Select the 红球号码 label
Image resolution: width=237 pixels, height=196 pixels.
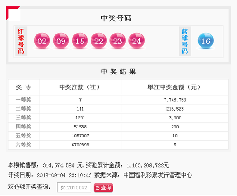[21, 41]
